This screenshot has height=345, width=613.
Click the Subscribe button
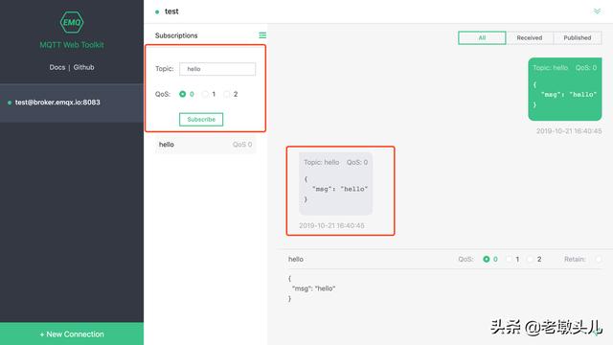(201, 119)
